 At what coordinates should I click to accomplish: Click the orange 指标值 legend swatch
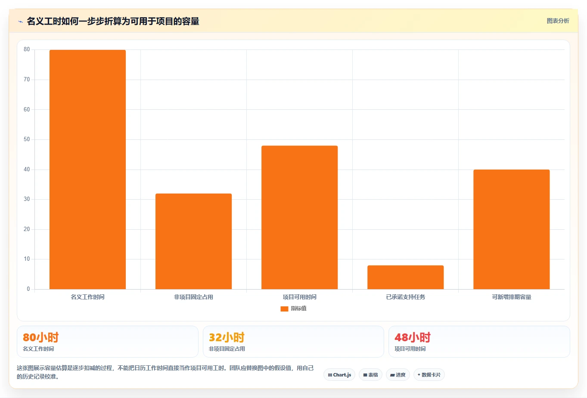tap(284, 309)
